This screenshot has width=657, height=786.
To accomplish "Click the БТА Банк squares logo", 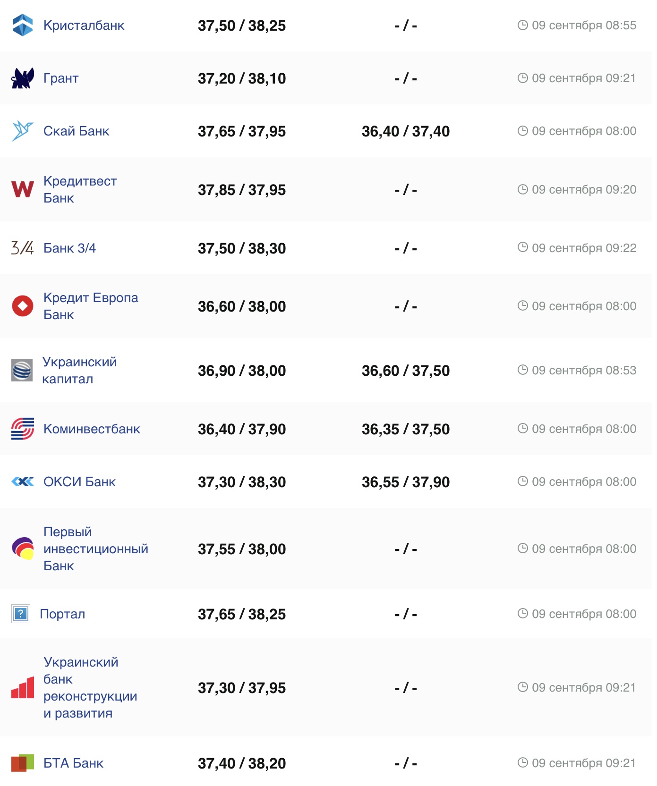I will click(x=22, y=763).
